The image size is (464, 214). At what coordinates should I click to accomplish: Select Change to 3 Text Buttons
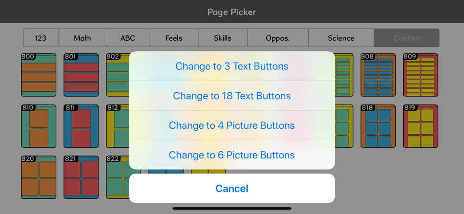tap(232, 66)
